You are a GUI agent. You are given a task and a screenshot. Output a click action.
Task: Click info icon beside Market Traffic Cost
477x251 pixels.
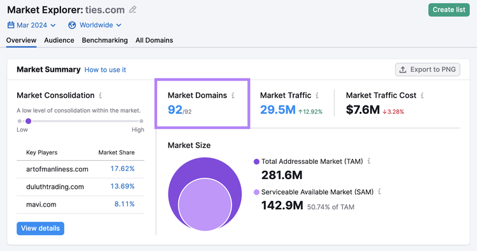tap(422, 95)
